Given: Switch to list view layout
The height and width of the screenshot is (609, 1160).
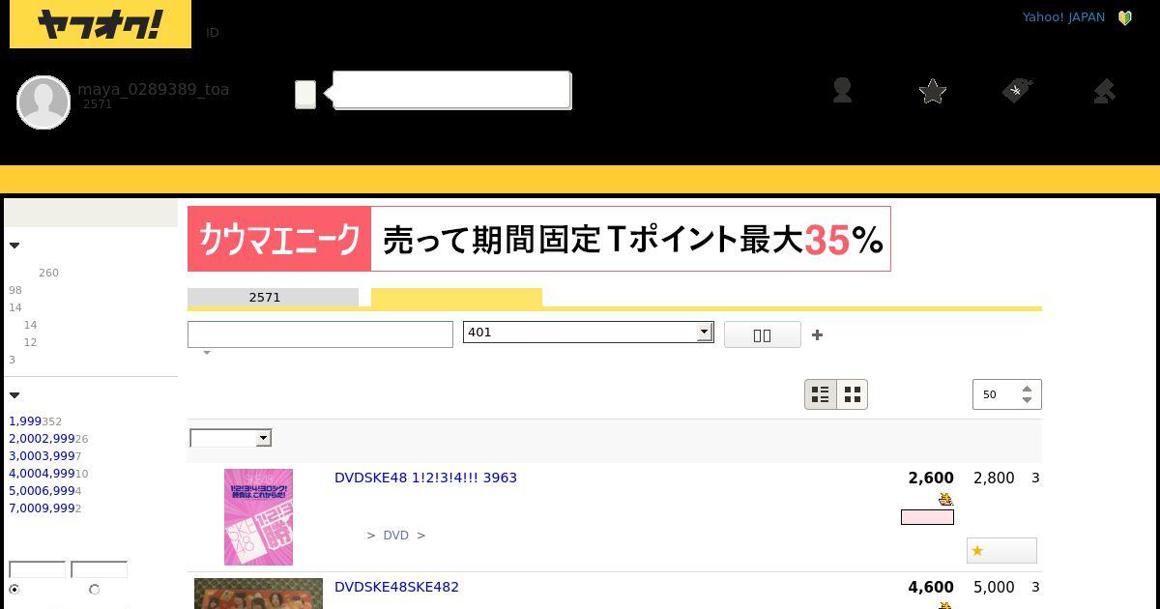Looking at the screenshot, I should [x=821, y=394].
